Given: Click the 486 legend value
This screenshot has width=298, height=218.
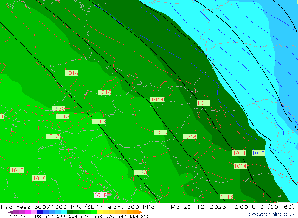Looking at the screenshot, I should [24, 216].
